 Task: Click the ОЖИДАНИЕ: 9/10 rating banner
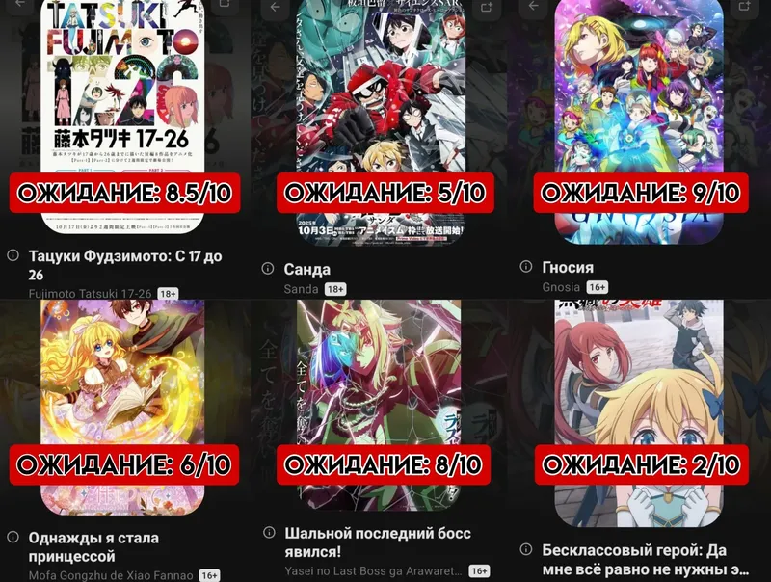[x=641, y=193]
